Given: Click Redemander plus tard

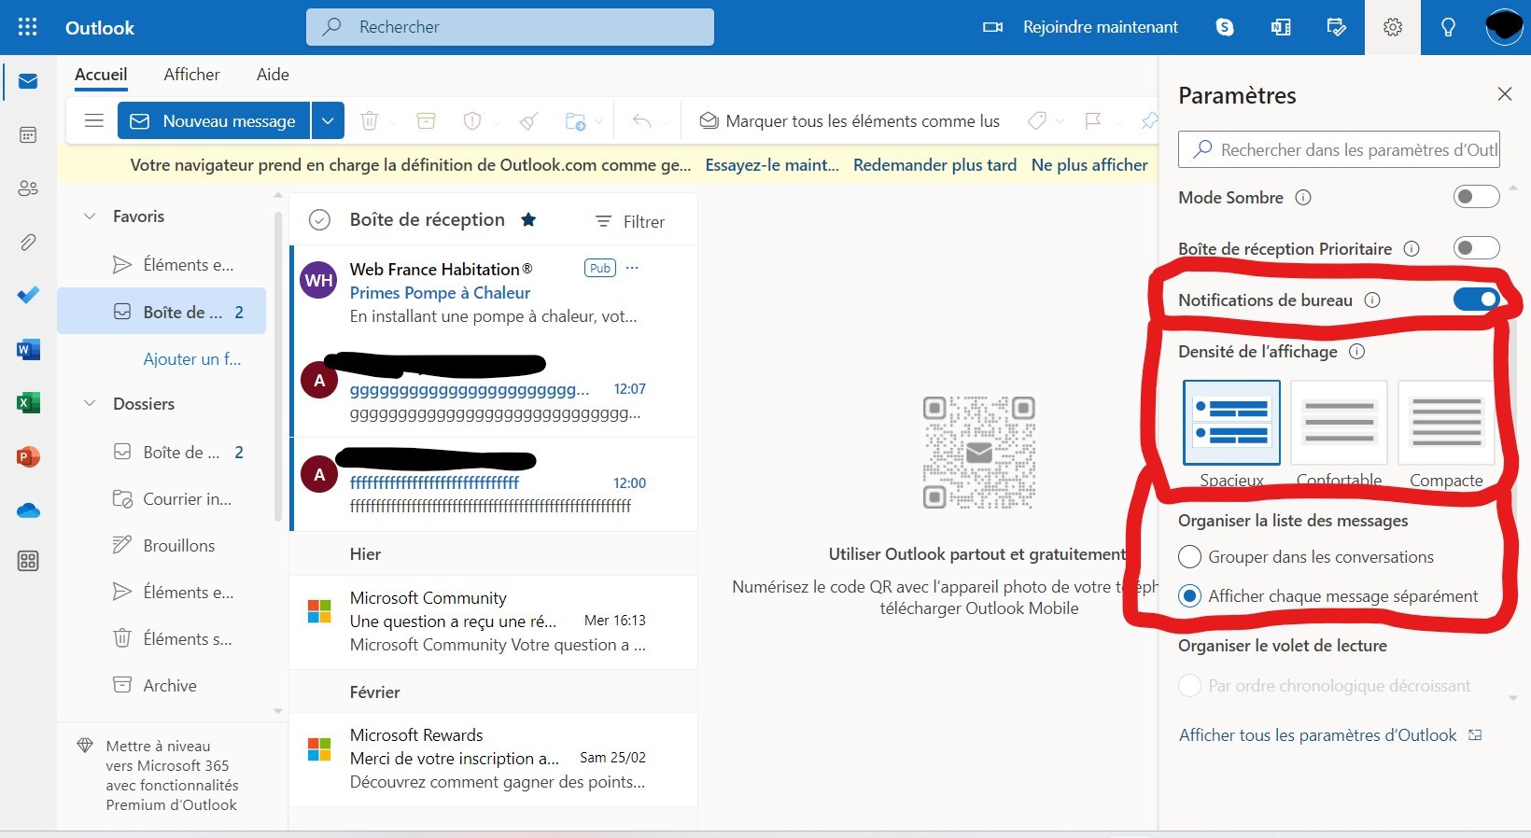Looking at the screenshot, I should (934, 165).
